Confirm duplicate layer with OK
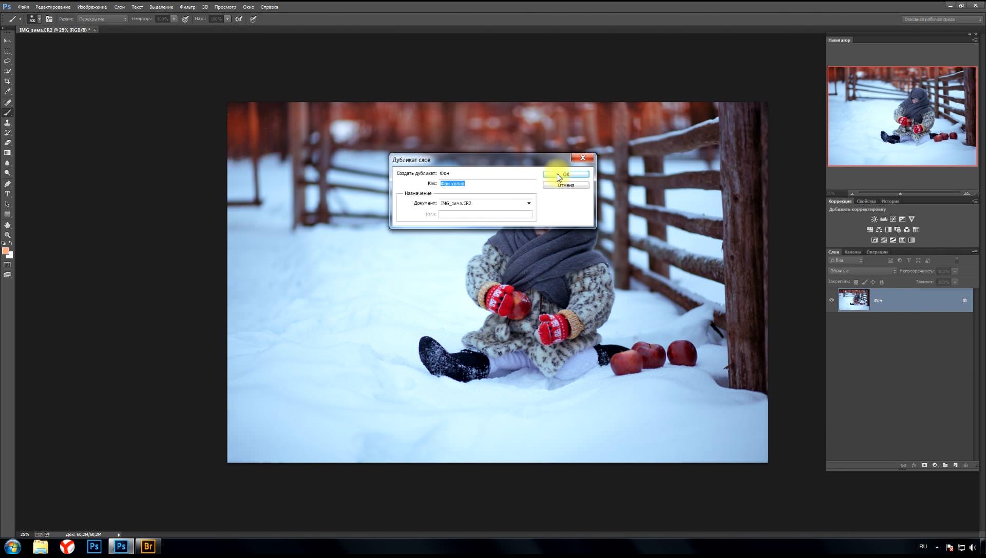The image size is (986, 558). (x=566, y=174)
